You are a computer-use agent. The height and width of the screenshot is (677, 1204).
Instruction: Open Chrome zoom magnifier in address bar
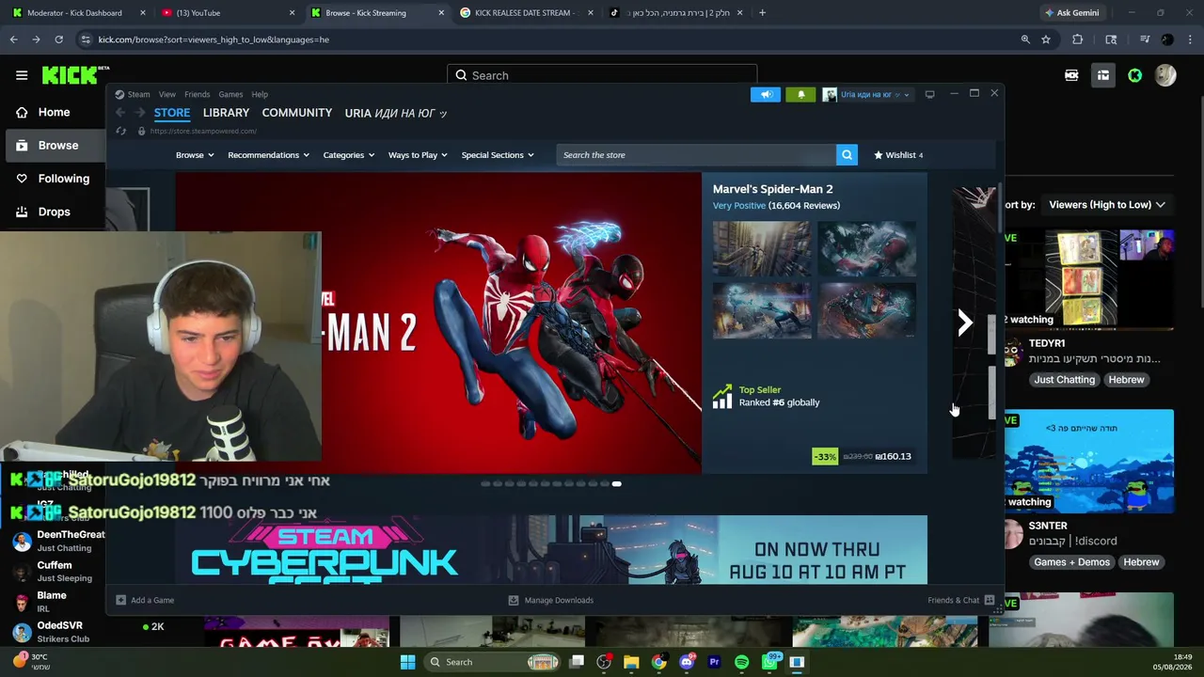click(1025, 39)
